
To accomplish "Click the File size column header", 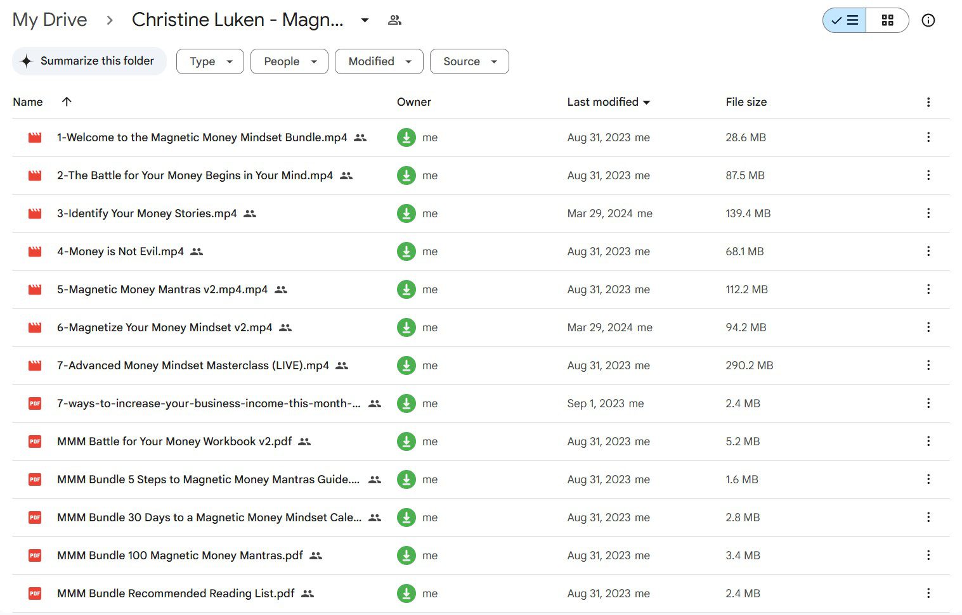I will click(746, 102).
